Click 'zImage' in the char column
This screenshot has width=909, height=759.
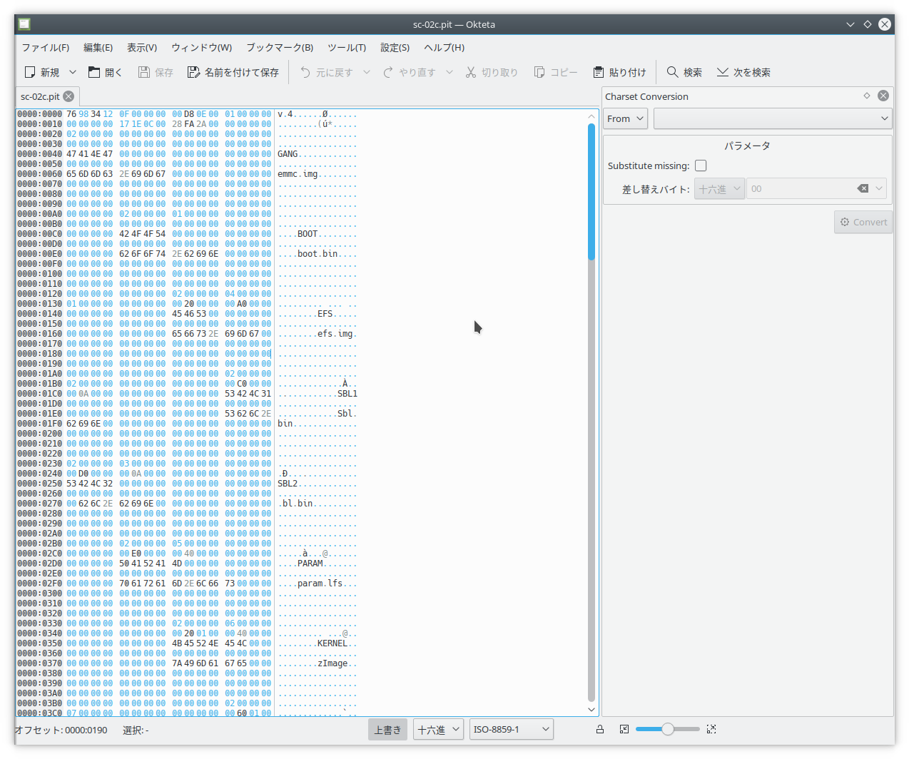[x=332, y=663]
